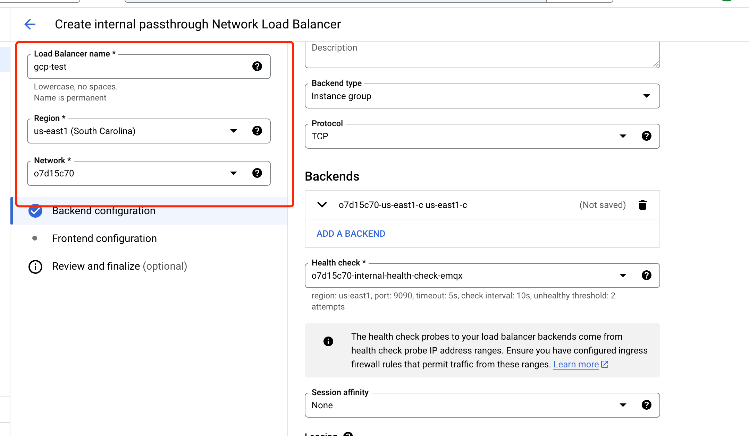Open the Session affinity dropdown
This screenshot has width=749, height=436.
point(623,405)
